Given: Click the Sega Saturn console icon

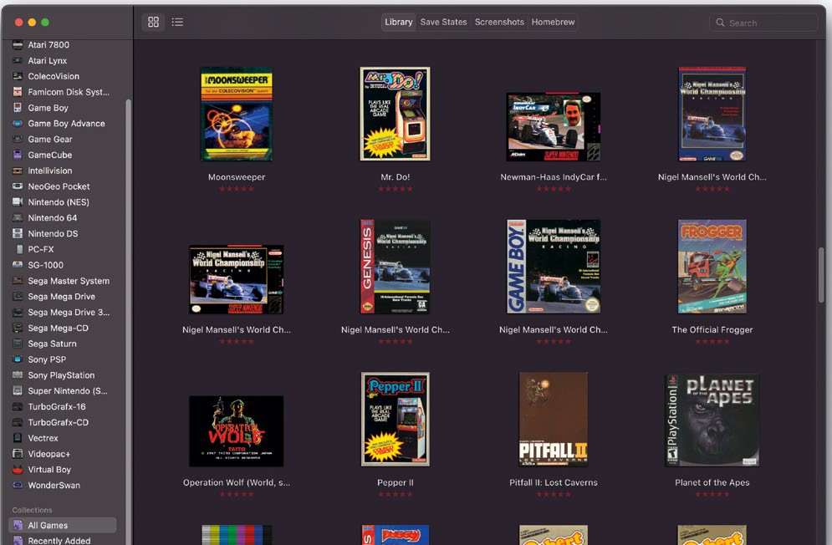Looking at the screenshot, I should (x=18, y=344).
